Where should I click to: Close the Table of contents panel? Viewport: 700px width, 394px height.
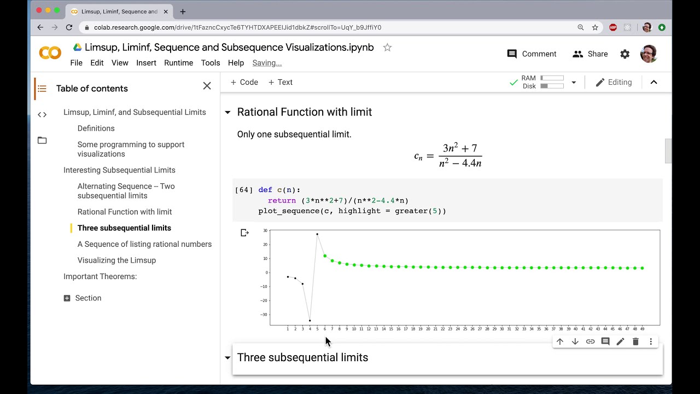[207, 86]
